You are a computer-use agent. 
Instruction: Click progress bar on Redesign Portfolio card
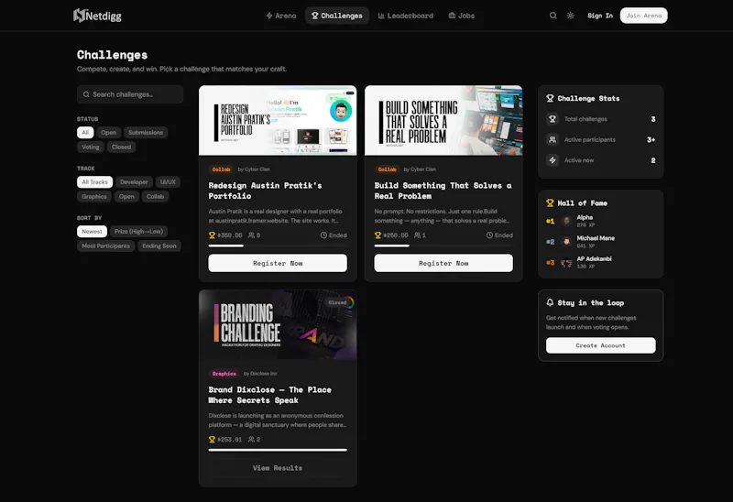(x=278, y=246)
